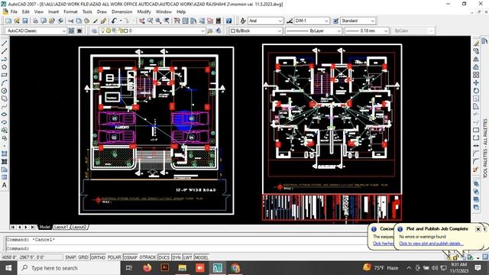Open the File menu
The image size is (489, 275).
click(14, 12)
